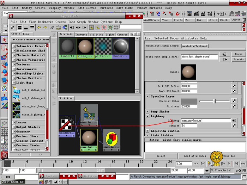Screen dimensions: 247x185
Task: Expand the Displacement Shaders section
Action: pos(14,51)
